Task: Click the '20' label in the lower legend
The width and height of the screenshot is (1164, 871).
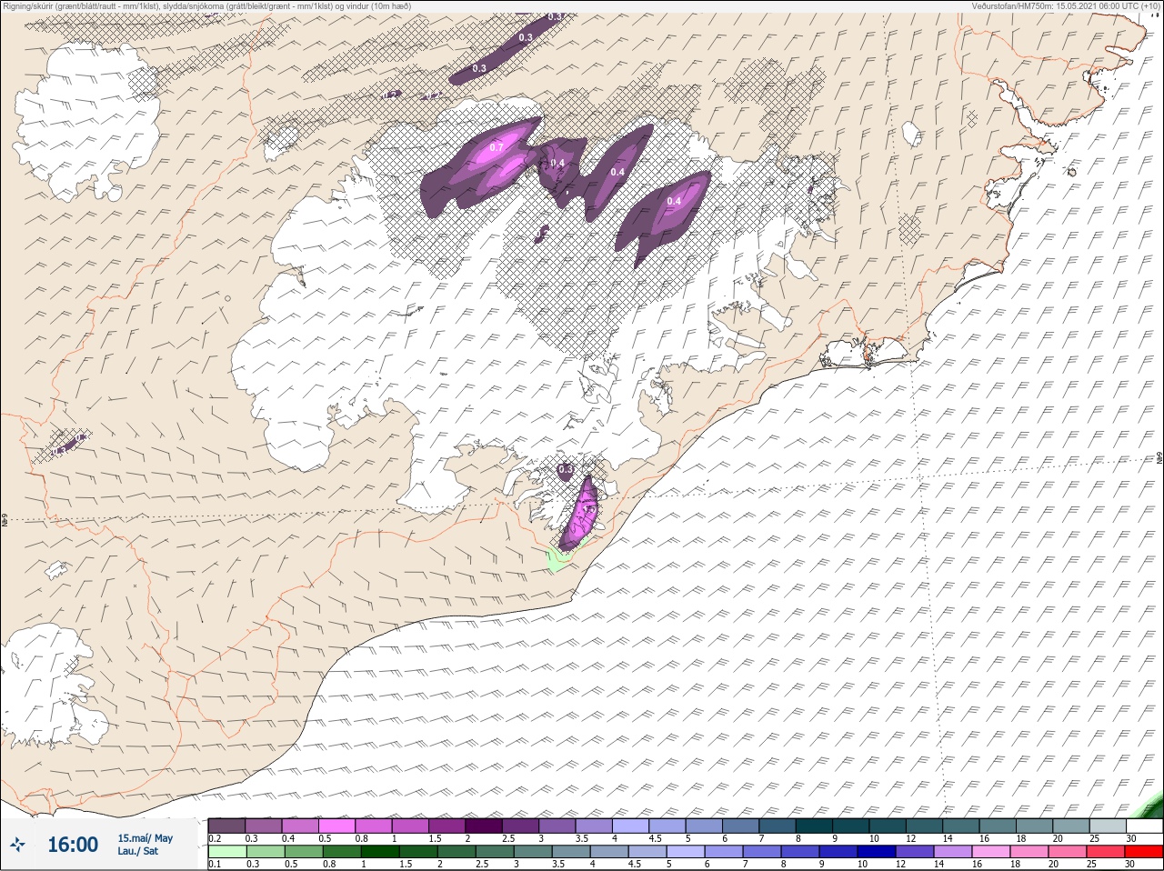Action: click(1053, 865)
